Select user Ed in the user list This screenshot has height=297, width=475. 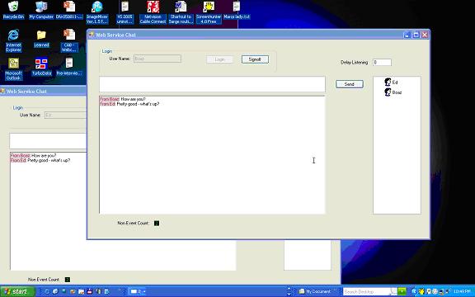(x=391, y=82)
